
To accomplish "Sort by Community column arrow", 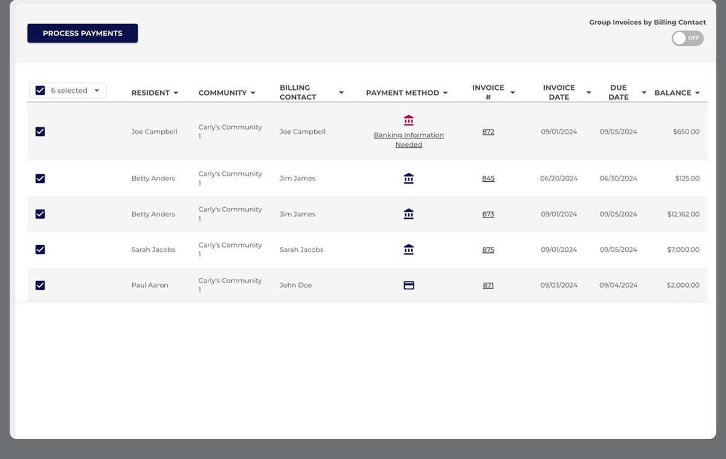I will (x=252, y=93).
